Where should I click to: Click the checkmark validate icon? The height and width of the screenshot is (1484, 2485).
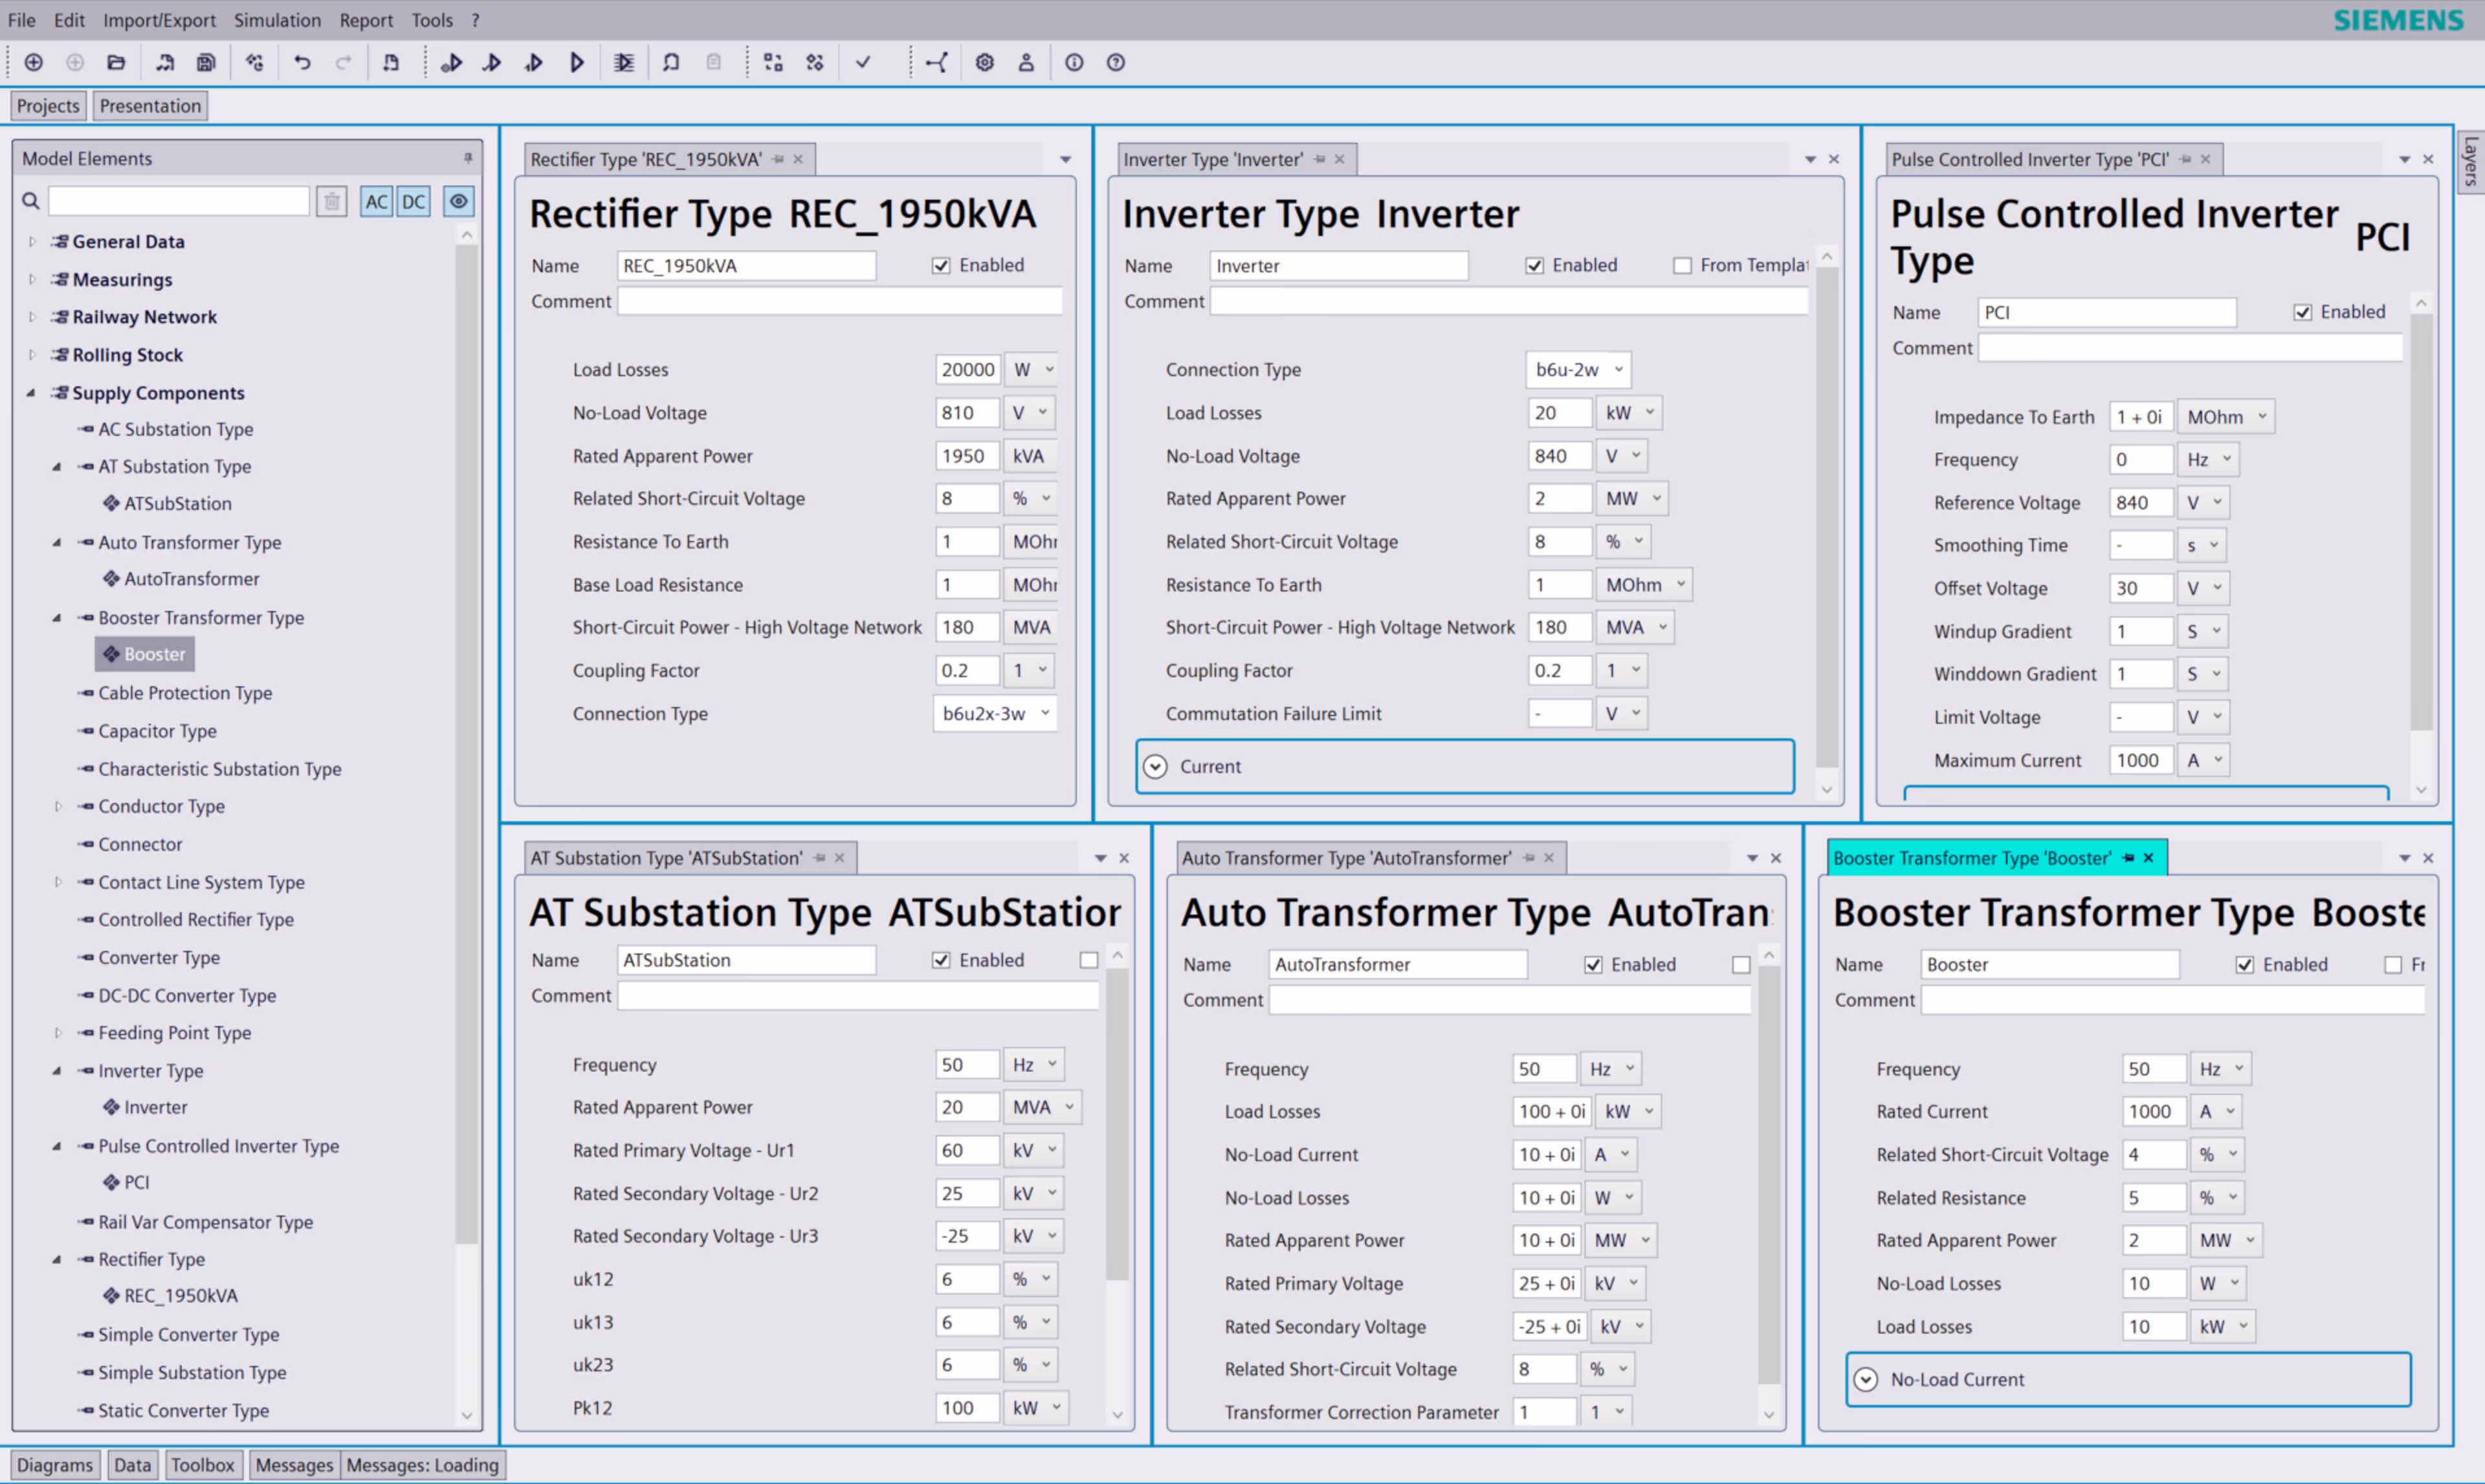(863, 63)
